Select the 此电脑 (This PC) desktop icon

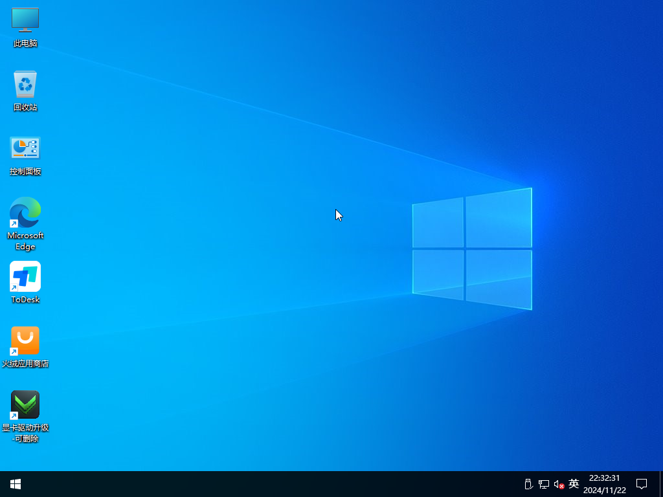[x=25, y=20]
